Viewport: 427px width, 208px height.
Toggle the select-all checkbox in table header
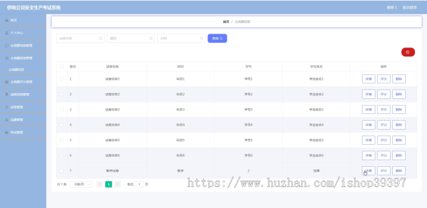tap(62, 67)
